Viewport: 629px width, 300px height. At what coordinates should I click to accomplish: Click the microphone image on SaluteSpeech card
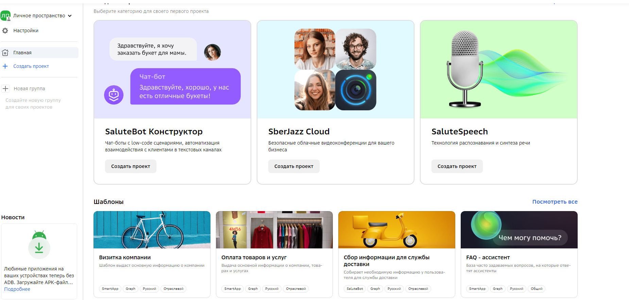465,69
